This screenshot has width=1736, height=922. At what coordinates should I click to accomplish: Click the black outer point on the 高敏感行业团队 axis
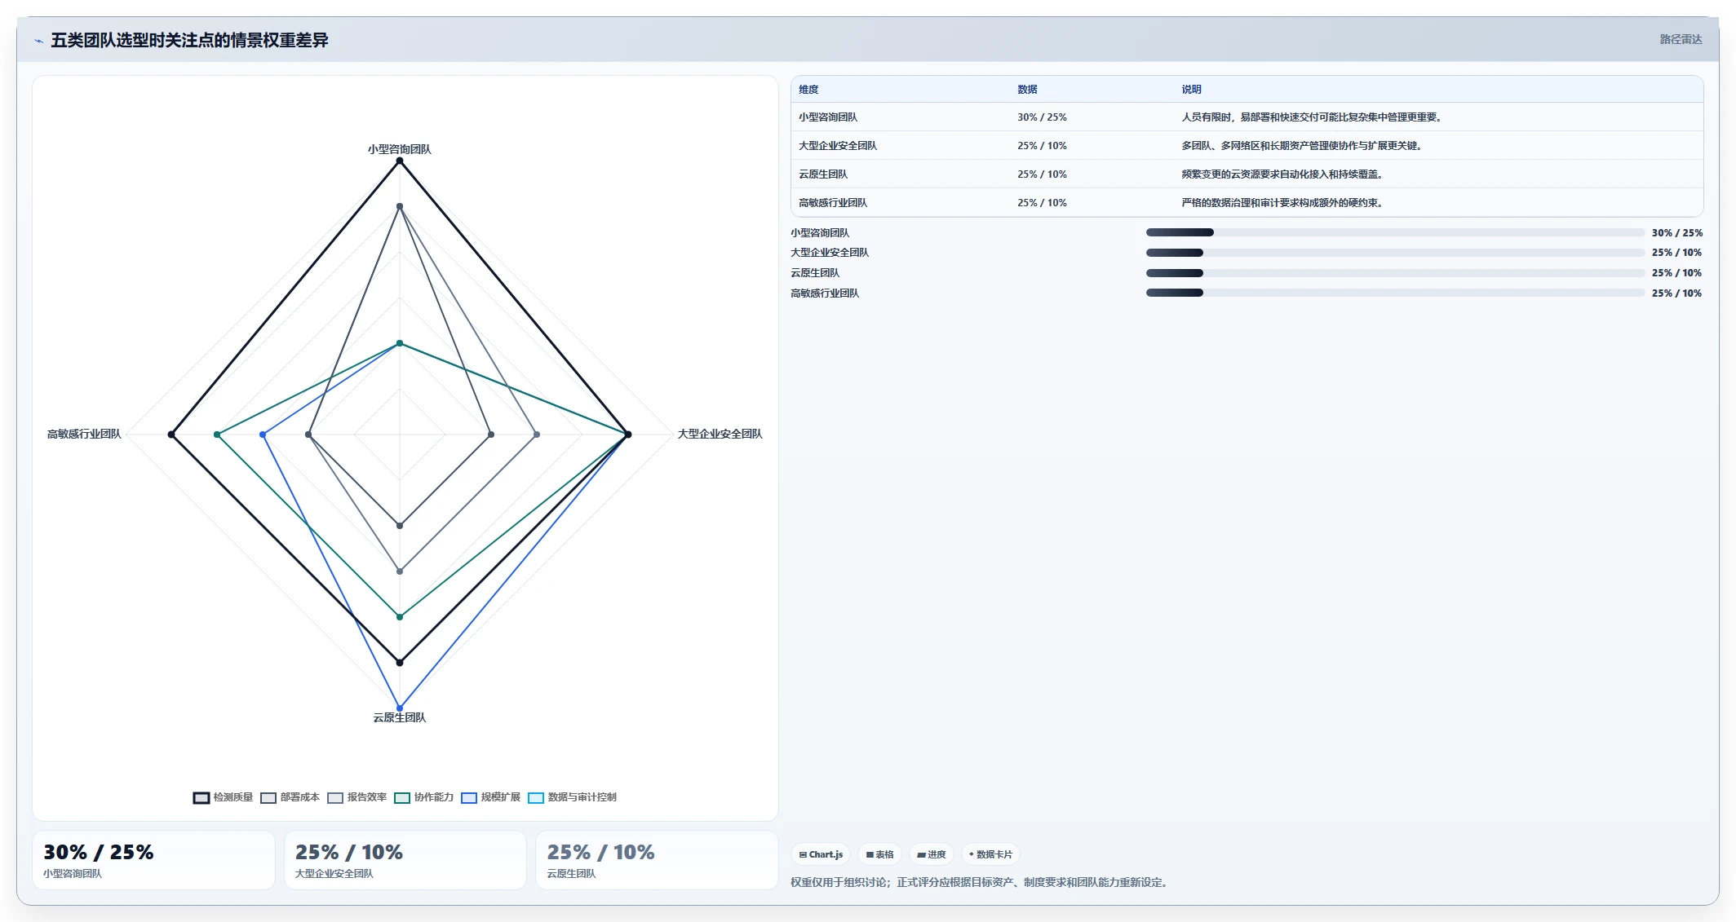coord(171,435)
